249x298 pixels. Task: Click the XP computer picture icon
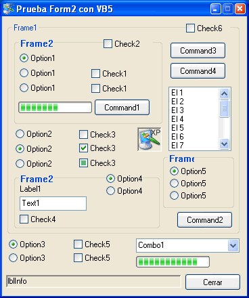[x=150, y=140]
